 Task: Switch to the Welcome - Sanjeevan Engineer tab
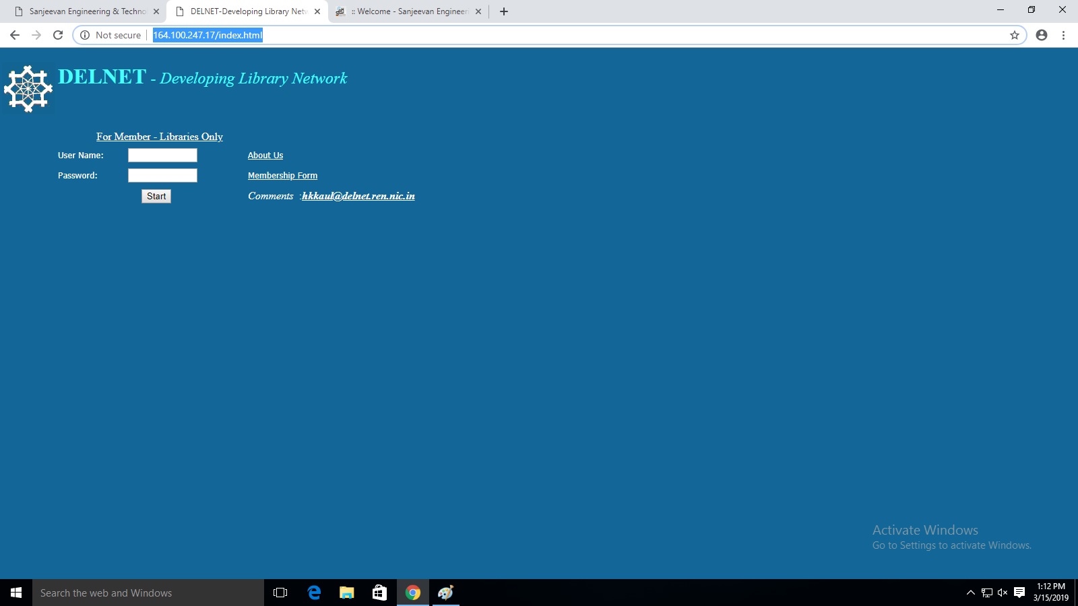coord(408,11)
